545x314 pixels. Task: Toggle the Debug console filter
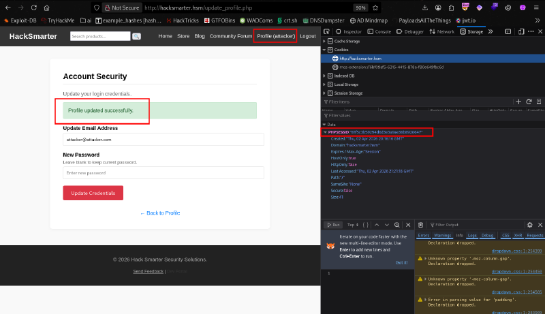click(487, 235)
